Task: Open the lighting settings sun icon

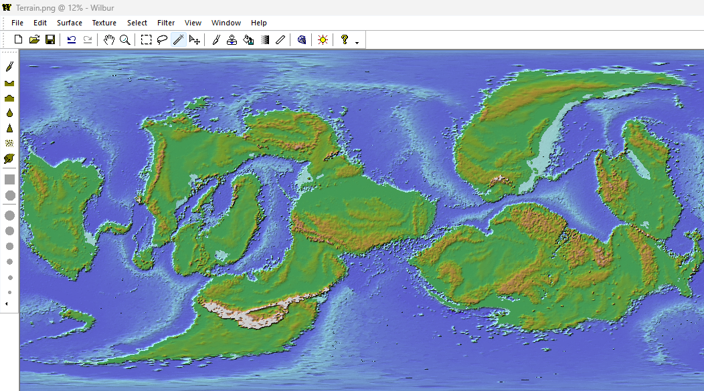Action: 323,40
